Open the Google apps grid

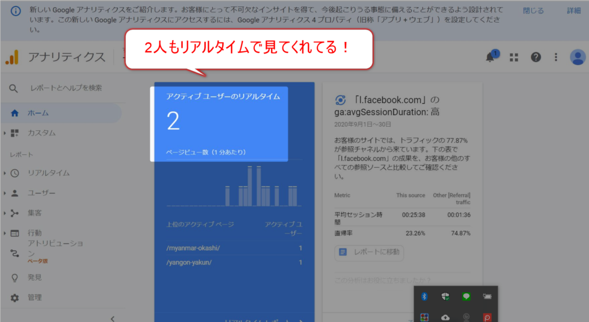pos(514,57)
